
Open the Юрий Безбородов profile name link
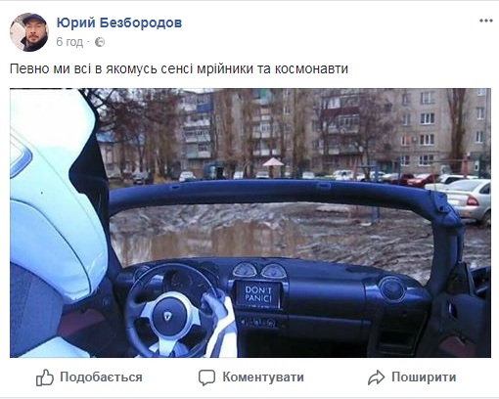pyautogui.click(x=119, y=22)
